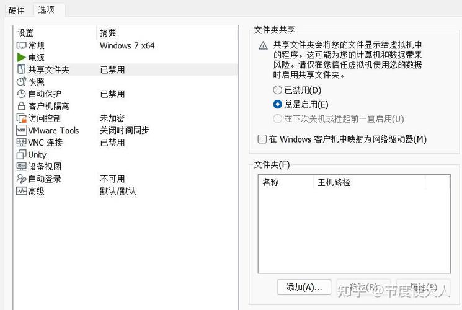
Task: Select the 自动保护 row label
Action: [x=45, y=94]
